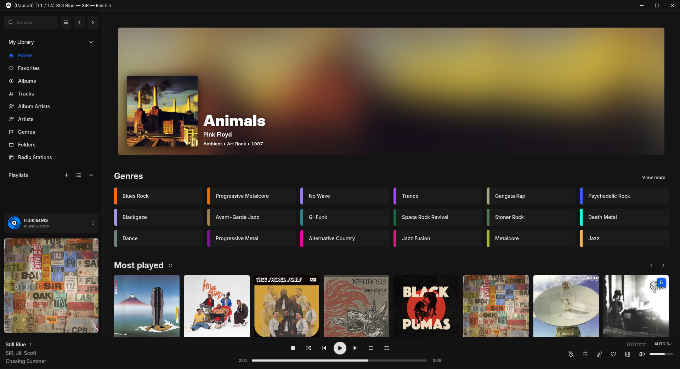Go back with the navigation arrow
This screenshot has height=369, width=680.
click(79, 22)
